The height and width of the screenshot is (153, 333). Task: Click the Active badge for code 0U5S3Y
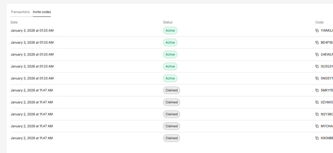coord(170,66)
